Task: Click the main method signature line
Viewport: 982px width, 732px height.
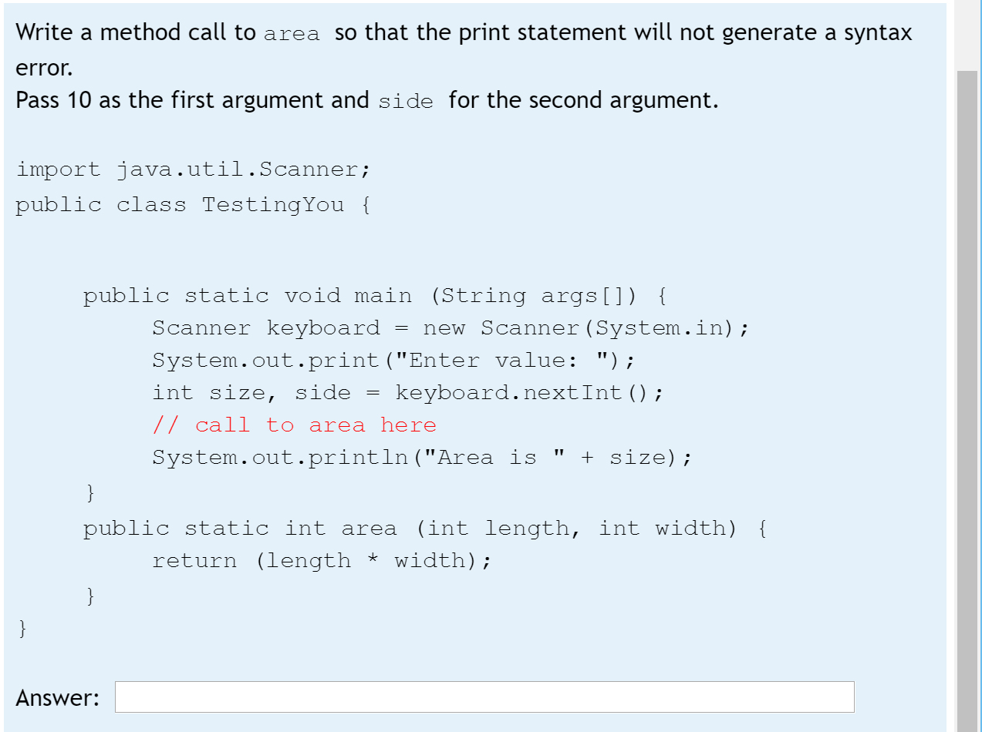Action: [376, 296]
